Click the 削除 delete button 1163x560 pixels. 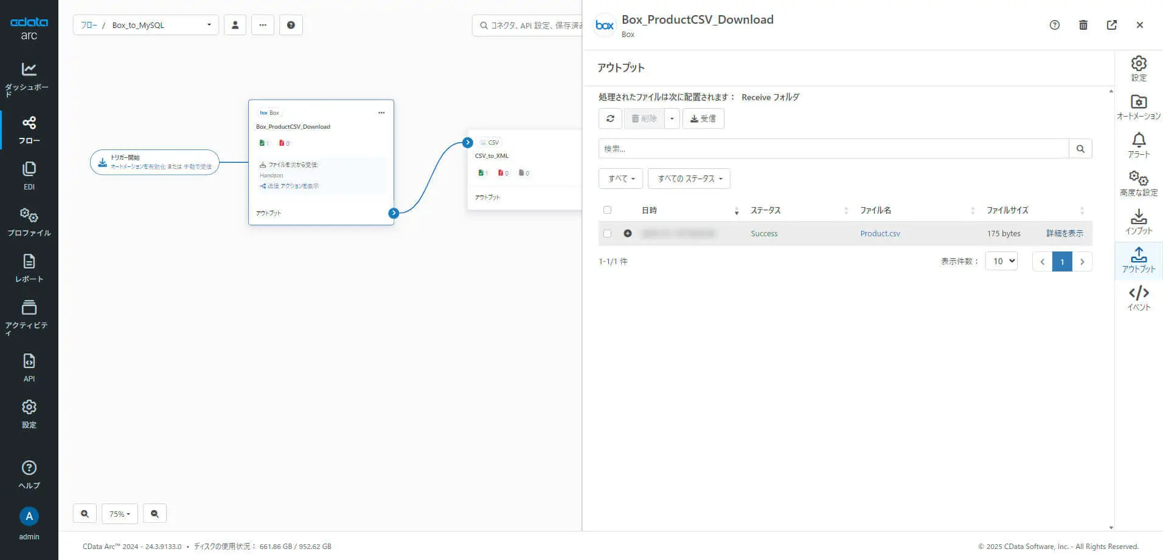(644, 118)
